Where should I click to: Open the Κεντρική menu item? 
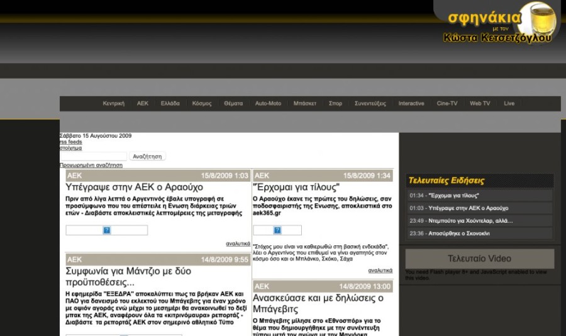[x=114, y=103]
